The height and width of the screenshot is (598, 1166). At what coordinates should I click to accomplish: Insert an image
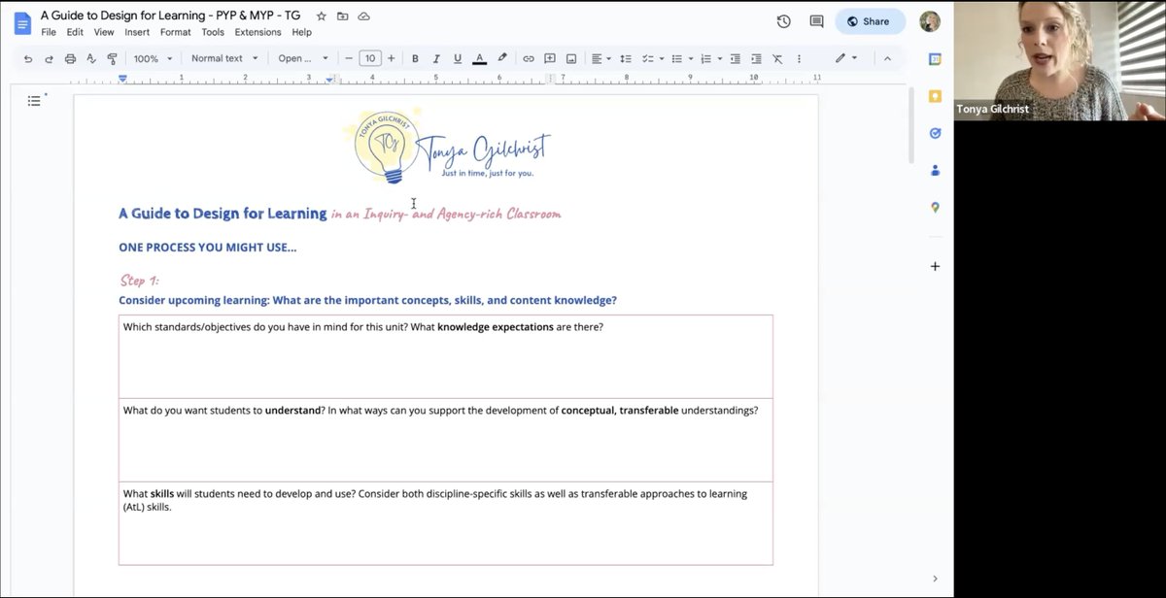[x=571, y=58]
